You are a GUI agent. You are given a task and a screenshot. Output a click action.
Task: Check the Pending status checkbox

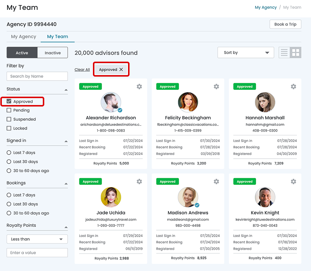click(9, 110)
